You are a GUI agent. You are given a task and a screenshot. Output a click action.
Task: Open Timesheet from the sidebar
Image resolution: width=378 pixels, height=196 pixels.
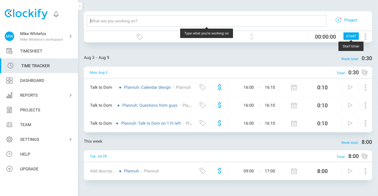(39, 51)
